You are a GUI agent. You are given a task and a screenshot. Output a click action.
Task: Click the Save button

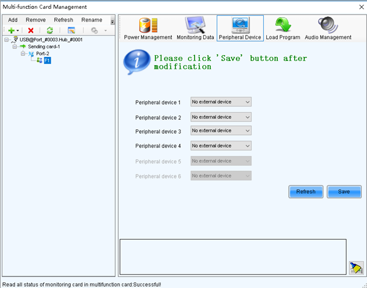(344, 191)
